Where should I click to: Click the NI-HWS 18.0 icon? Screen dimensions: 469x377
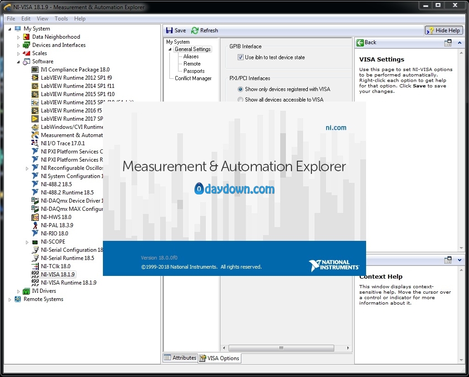point(35,217)
